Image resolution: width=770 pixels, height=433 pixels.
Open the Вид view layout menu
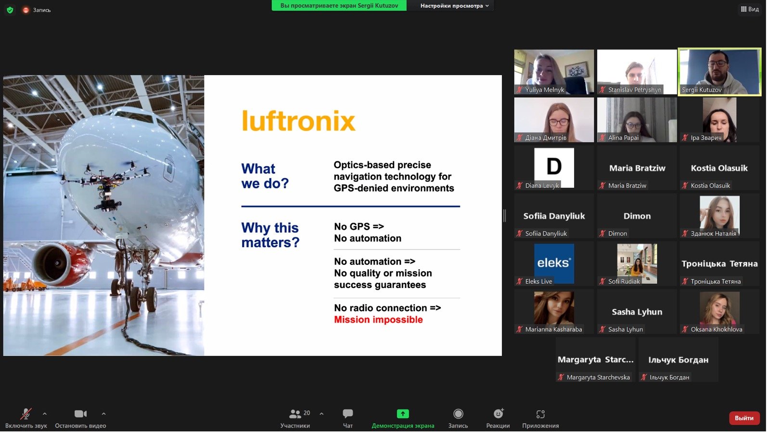[x=750, y=9]
